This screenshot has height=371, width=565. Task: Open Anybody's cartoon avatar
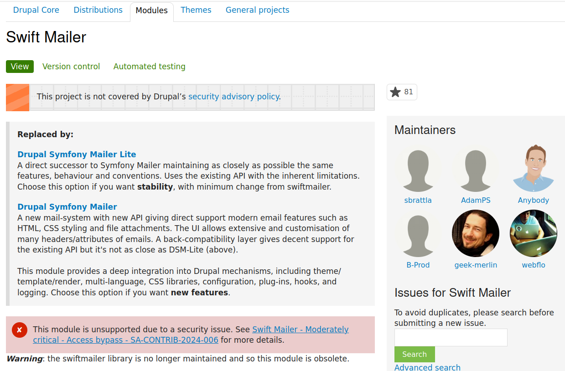[534, 169]
